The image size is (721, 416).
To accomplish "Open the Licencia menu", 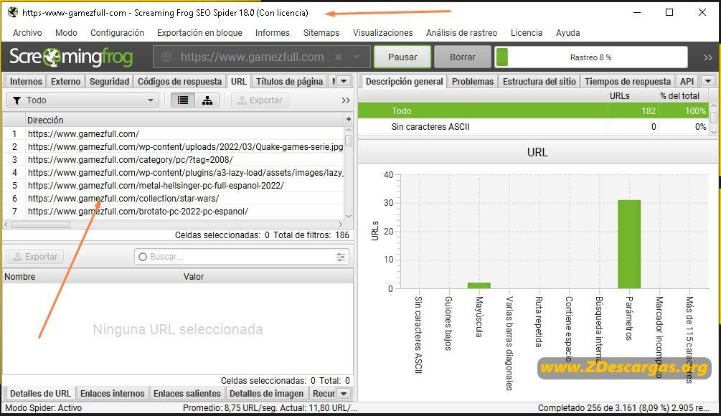I will click(x=526, y=33).
